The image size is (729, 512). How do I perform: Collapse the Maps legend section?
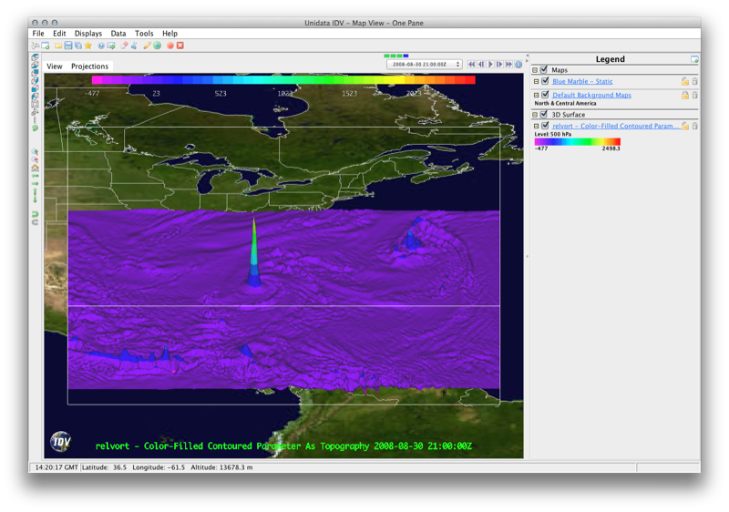[x=536, y=69]
